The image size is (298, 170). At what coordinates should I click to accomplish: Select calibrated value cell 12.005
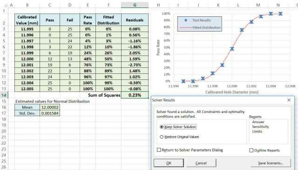(27, 89)
